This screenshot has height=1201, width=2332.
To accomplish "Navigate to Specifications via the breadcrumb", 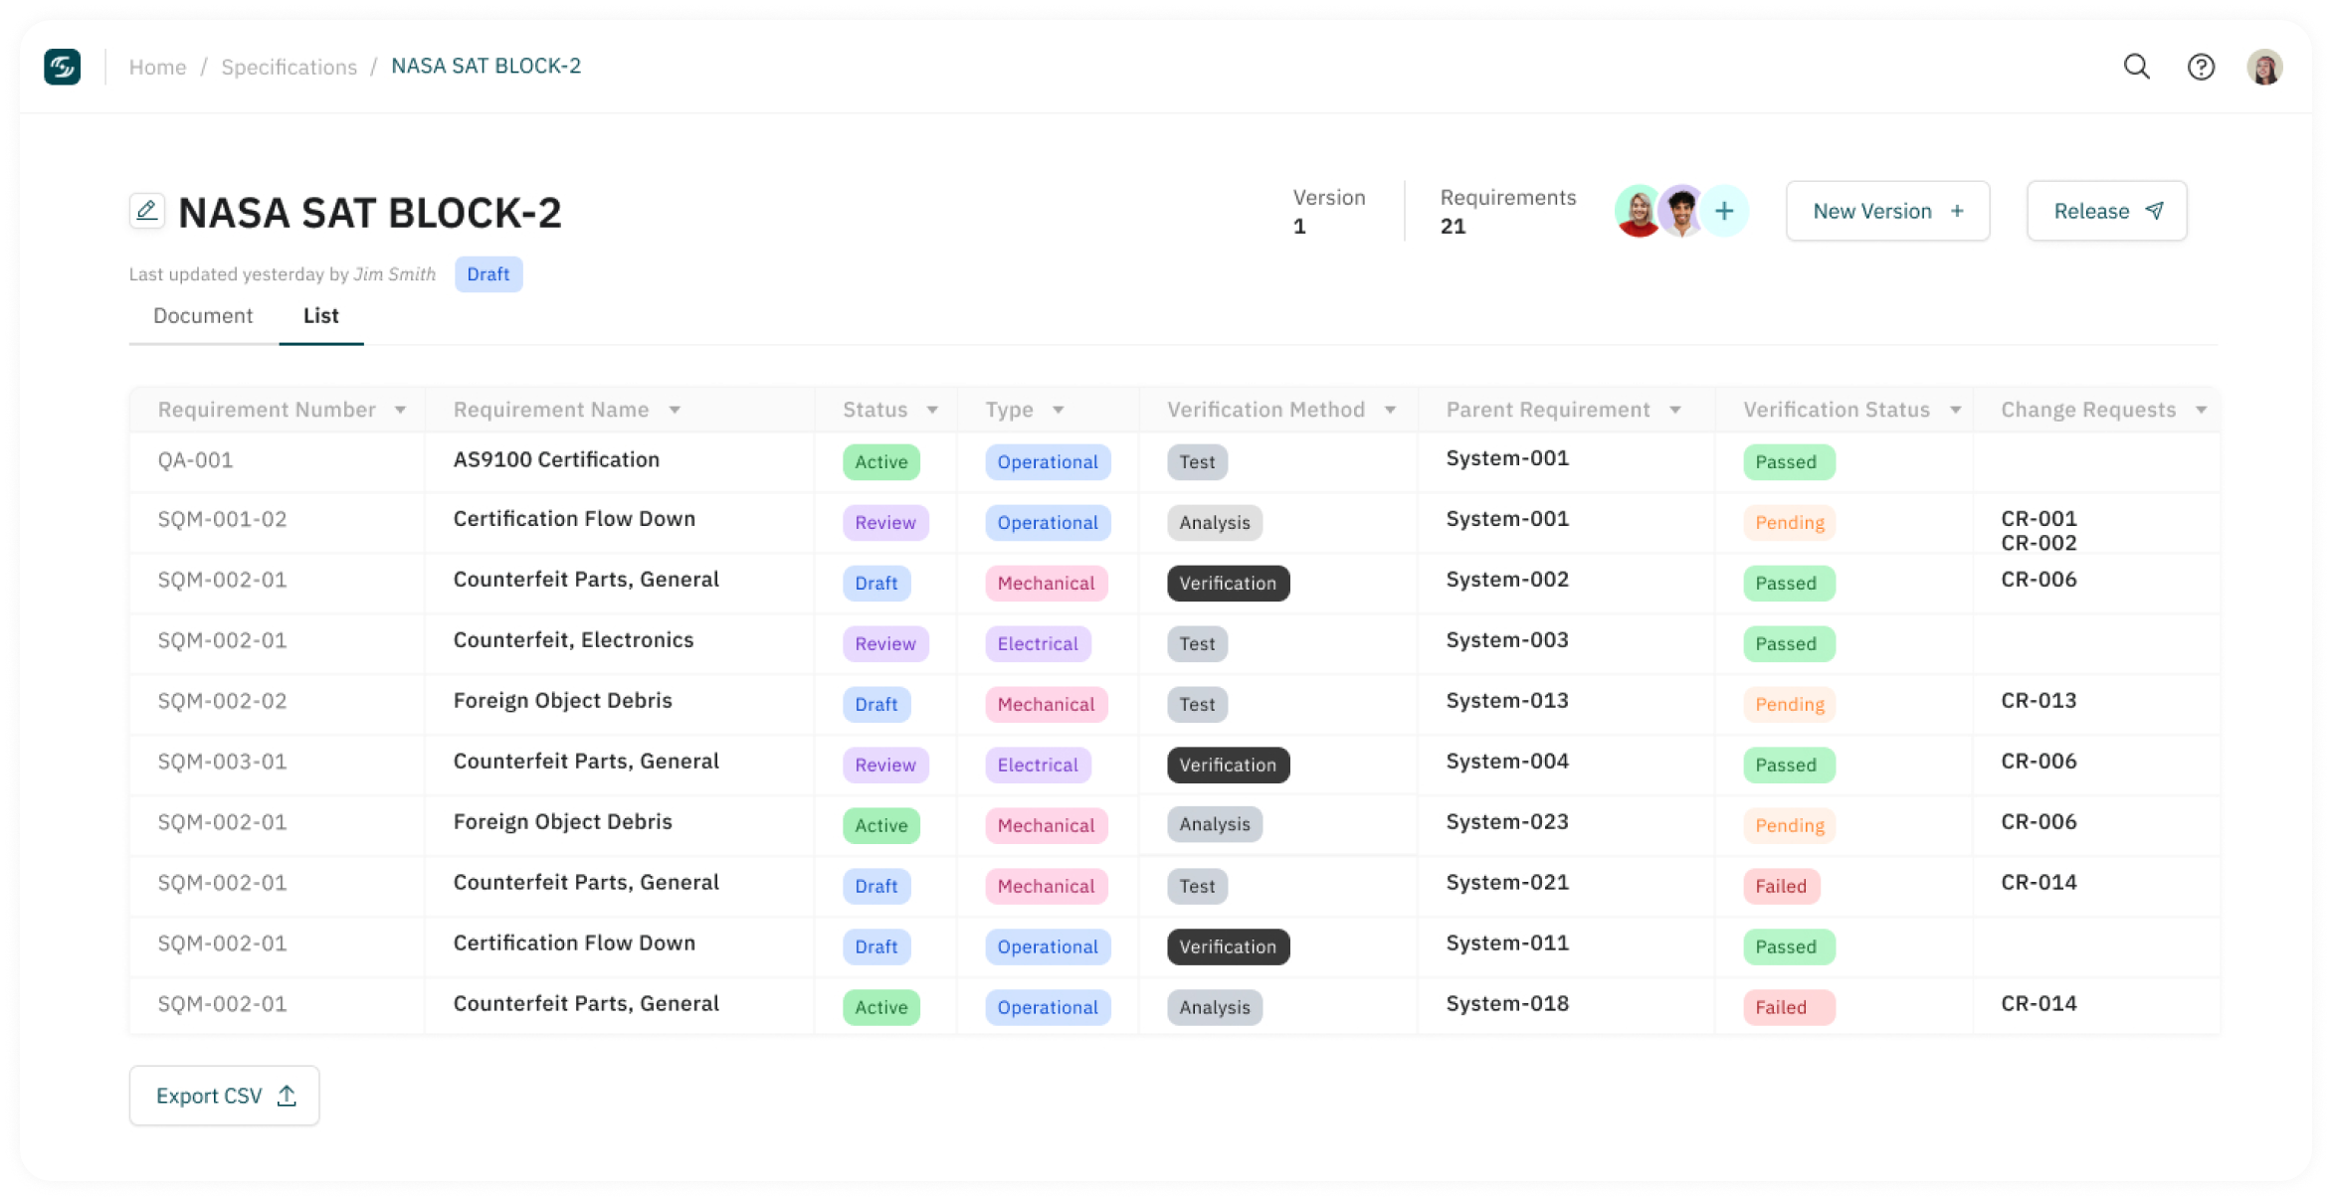I will [289, 67].
